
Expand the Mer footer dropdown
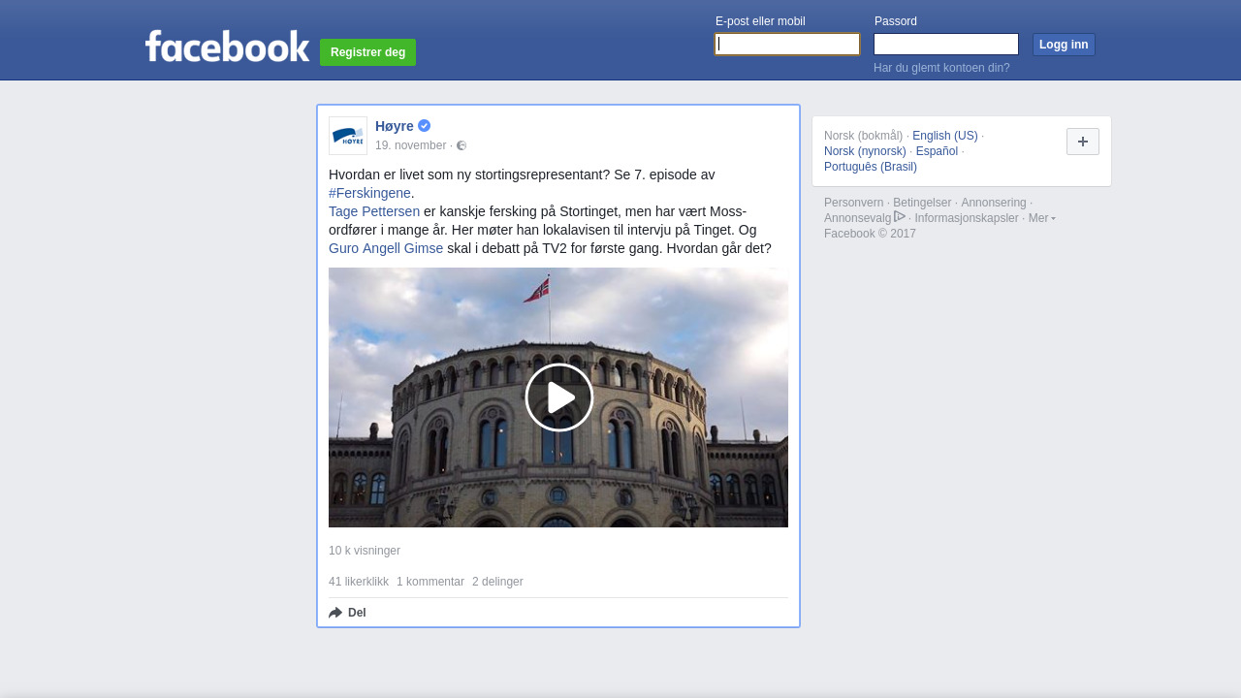click(x=1041, y=218)
